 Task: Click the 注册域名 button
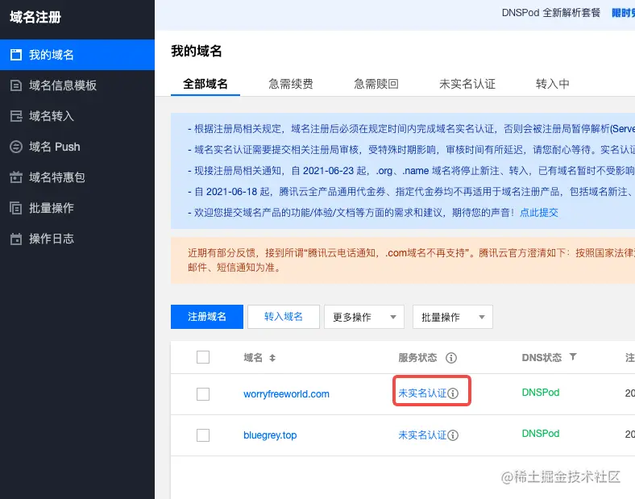(x=207, y=317)
